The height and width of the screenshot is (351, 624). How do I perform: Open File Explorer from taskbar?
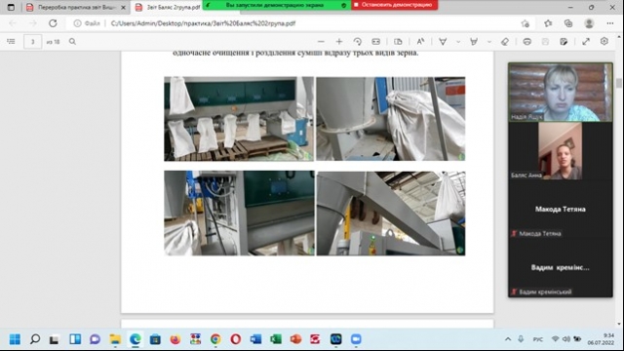click(115, 339)
